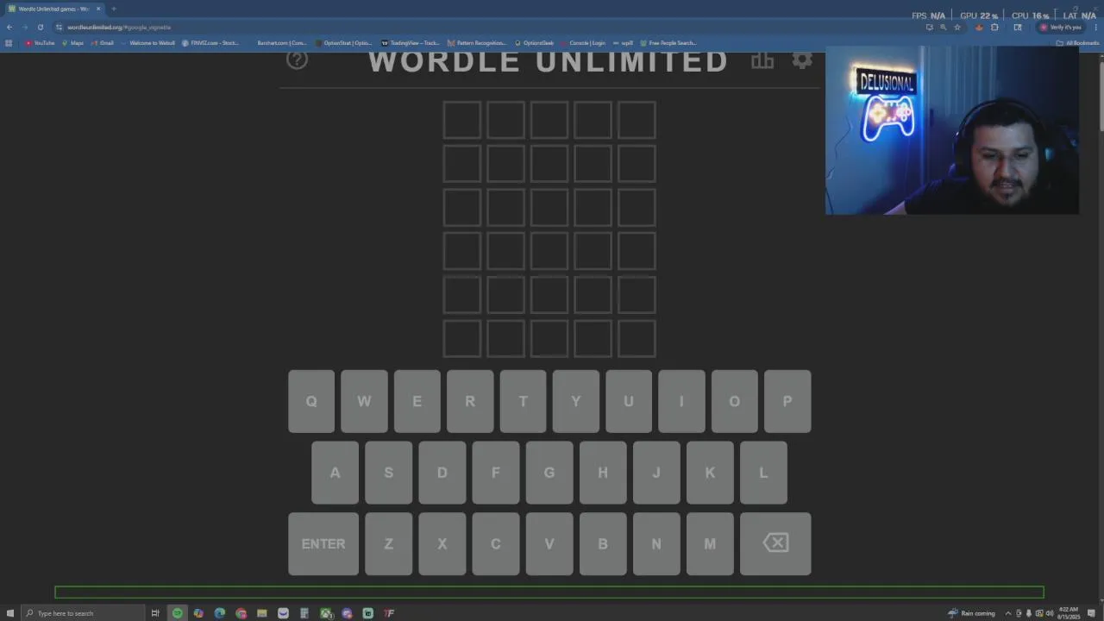Screen dimensions: 1104x621
Task: Tap the B key on the on-screen keyboard
Action: (x=603, y=543)
